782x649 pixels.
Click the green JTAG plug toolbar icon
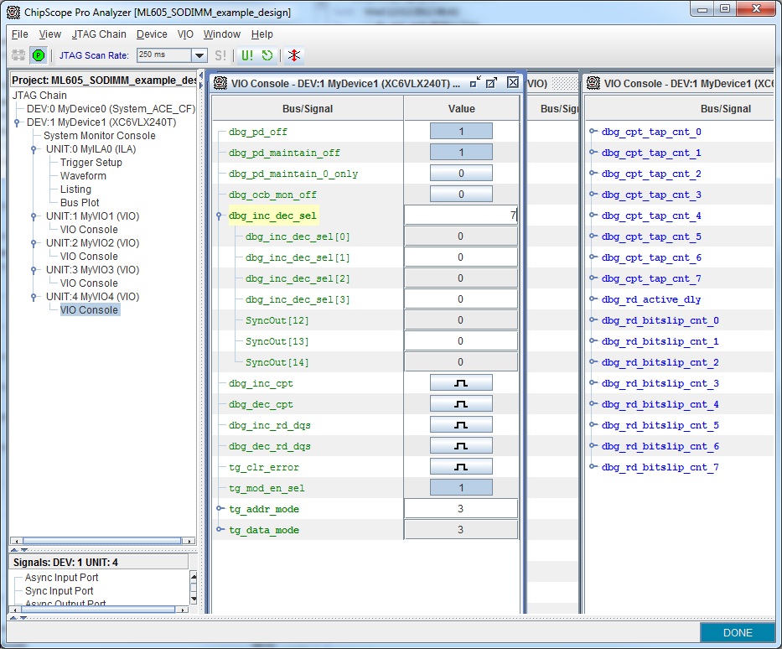pos(39,55)
